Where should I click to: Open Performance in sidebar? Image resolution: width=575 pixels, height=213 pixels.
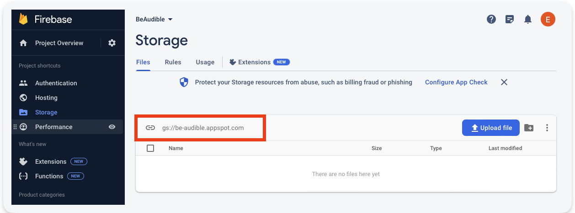point(53,127)
